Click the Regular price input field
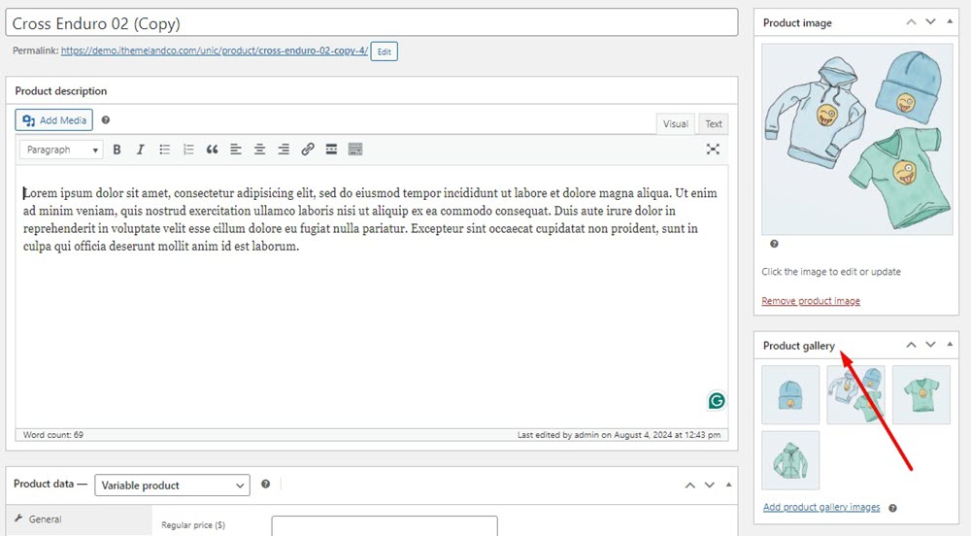The width and height of the screenshot is (971, 536). [384, 525]
